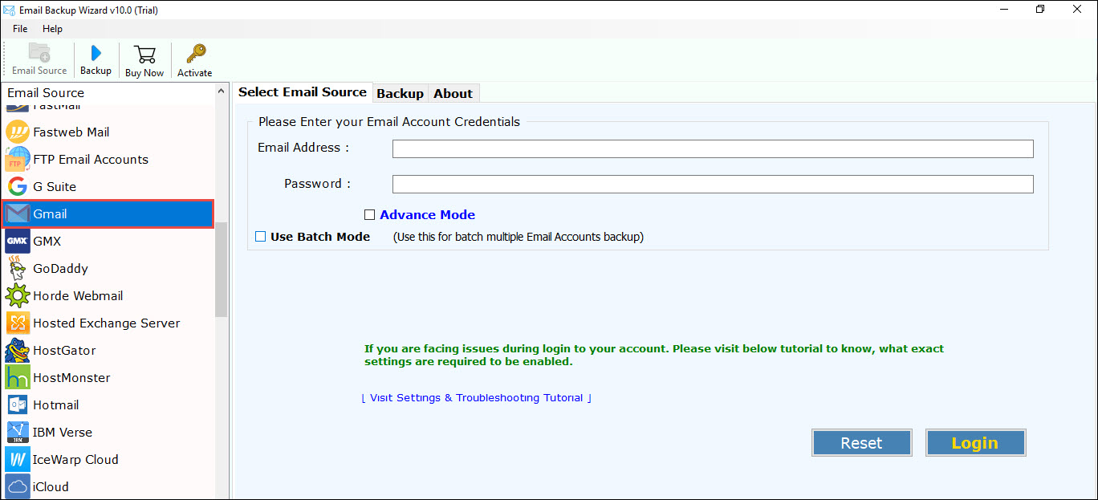Choose GoDaddy list entry text
The image size is (1098, 500).
60,268
